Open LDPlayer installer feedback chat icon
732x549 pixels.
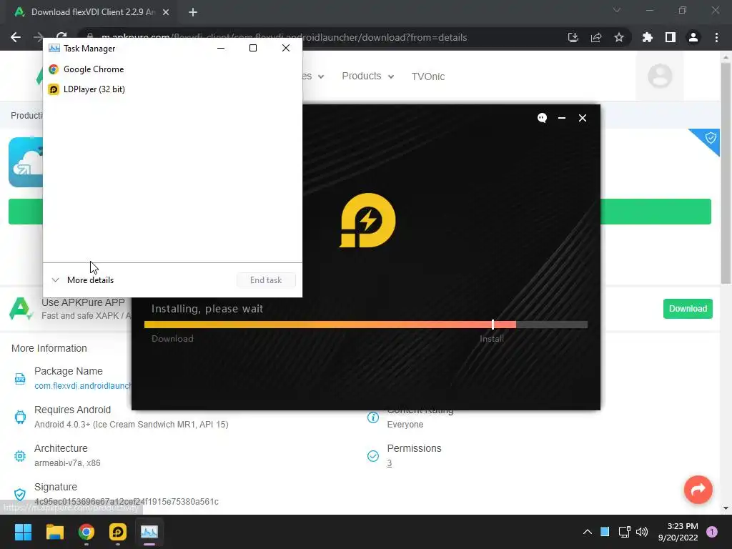coord(542,118)
